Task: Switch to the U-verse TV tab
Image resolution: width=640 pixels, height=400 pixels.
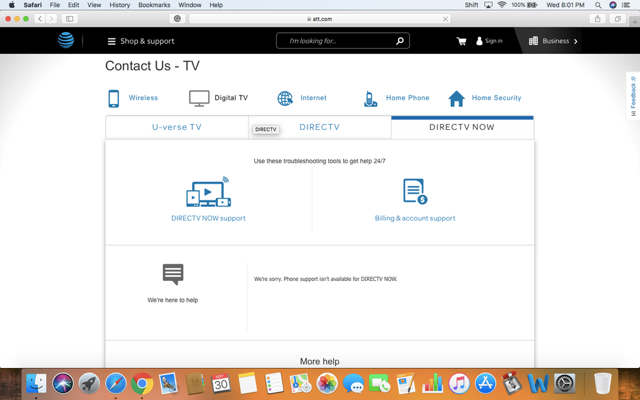Action: click(x=177, y=127)
